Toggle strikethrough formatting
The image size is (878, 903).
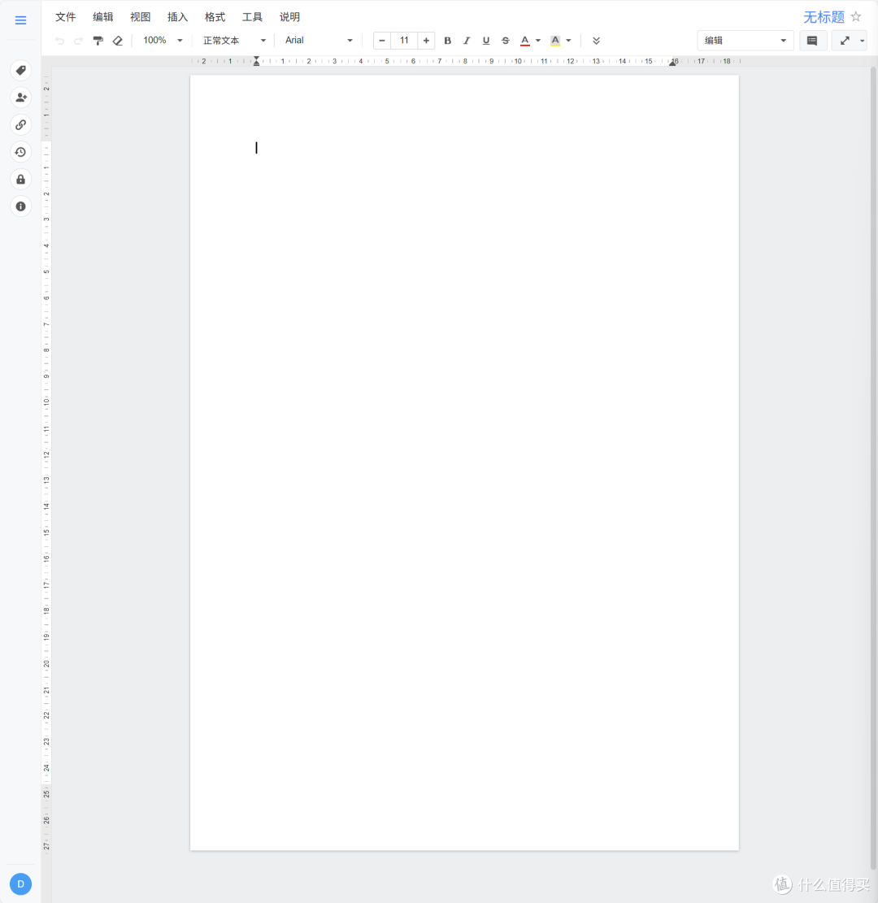(x=505, y=41)
